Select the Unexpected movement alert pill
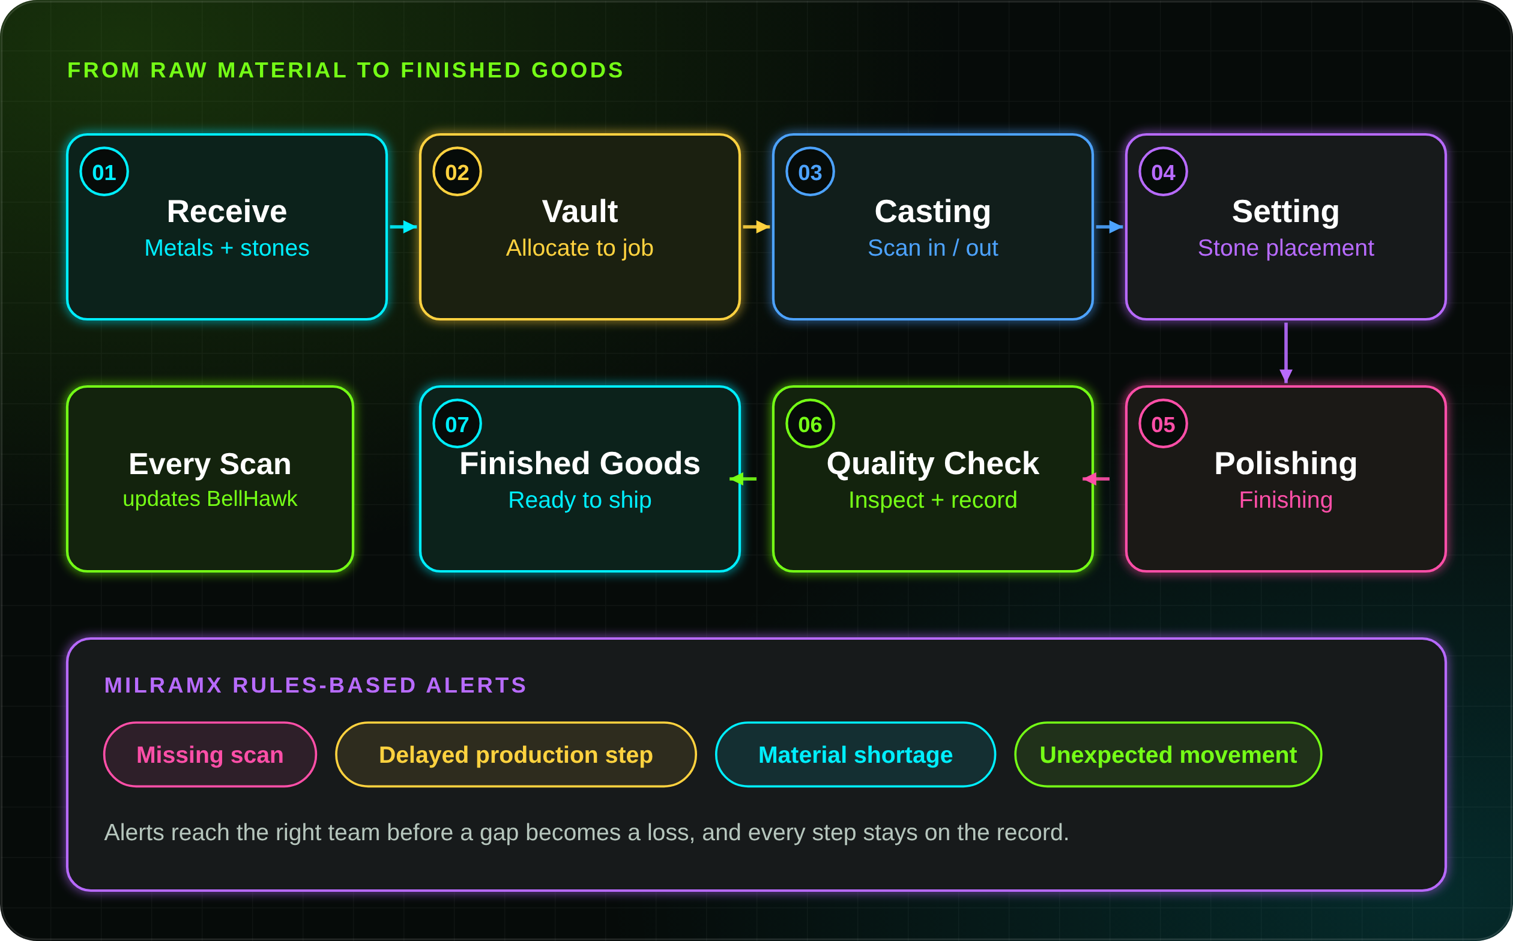 tap(1168, 755)
